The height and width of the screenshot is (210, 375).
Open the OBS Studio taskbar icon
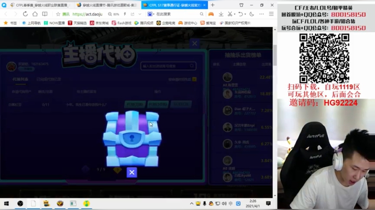pos(20,204)
